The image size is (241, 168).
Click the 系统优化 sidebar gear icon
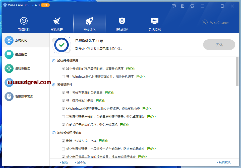[x=9, y=40]
